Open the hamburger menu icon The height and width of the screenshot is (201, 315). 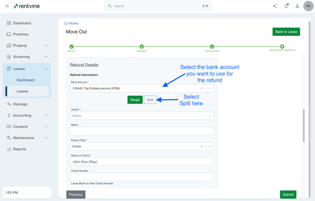[x=7, y=6]
